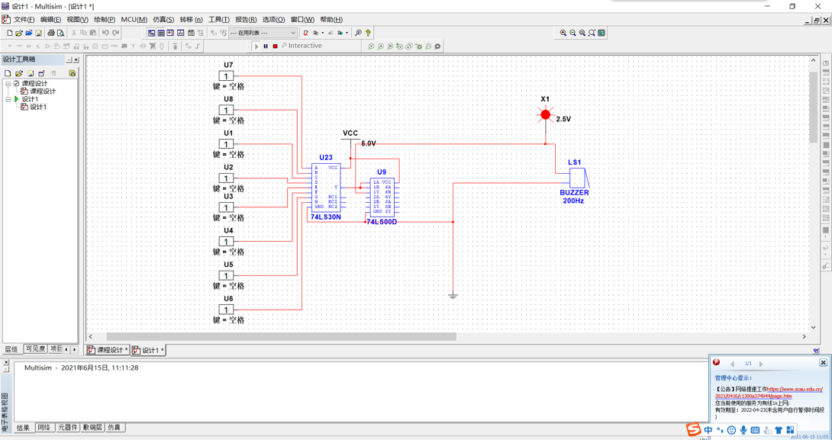Switch to the 可见度 toolbox tab
Screen dimensions: 832x440
[x=36, y=348]
